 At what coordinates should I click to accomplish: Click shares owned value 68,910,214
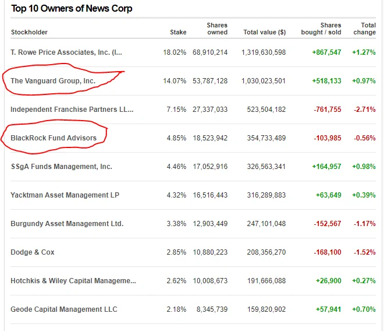point(210,52)
